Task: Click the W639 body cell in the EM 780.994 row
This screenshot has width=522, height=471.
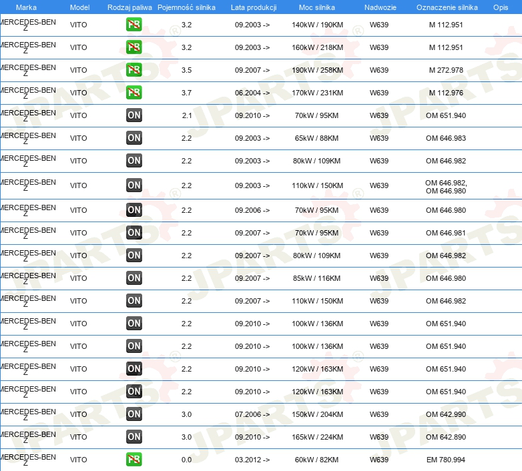Action: (x=379, y=460)
